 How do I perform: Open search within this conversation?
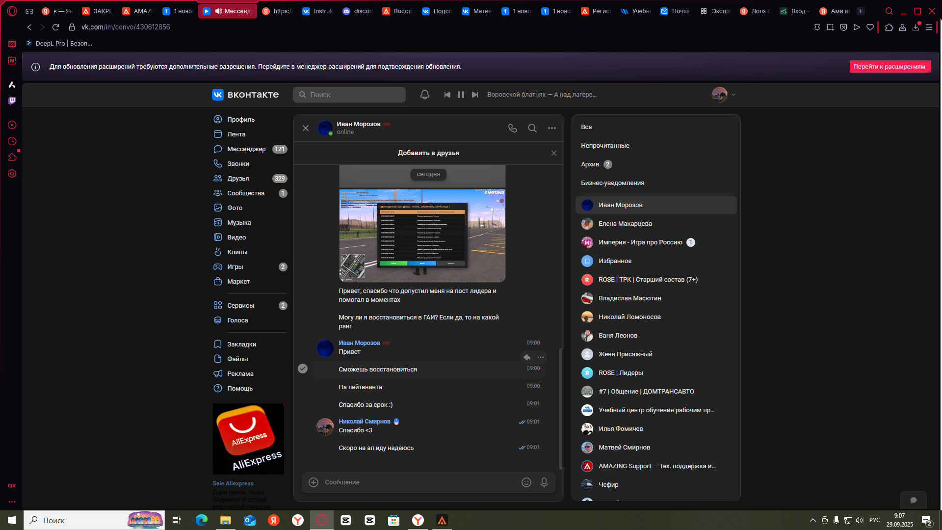(x=532, y=128)
